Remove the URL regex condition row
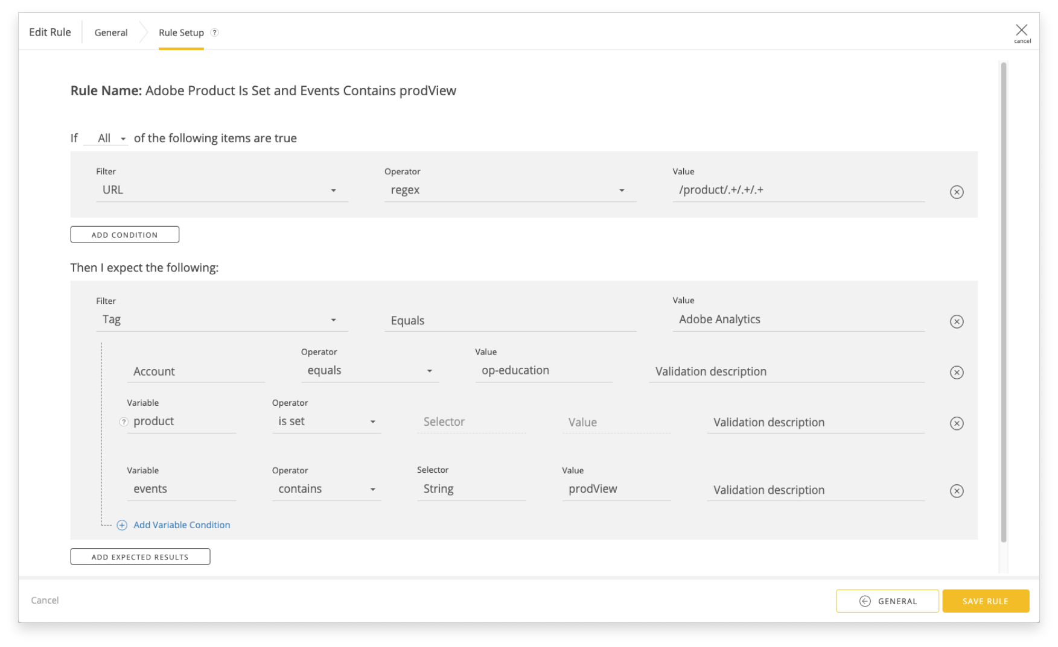Screen dimensions: 1058x647 (x=957, y=192)
